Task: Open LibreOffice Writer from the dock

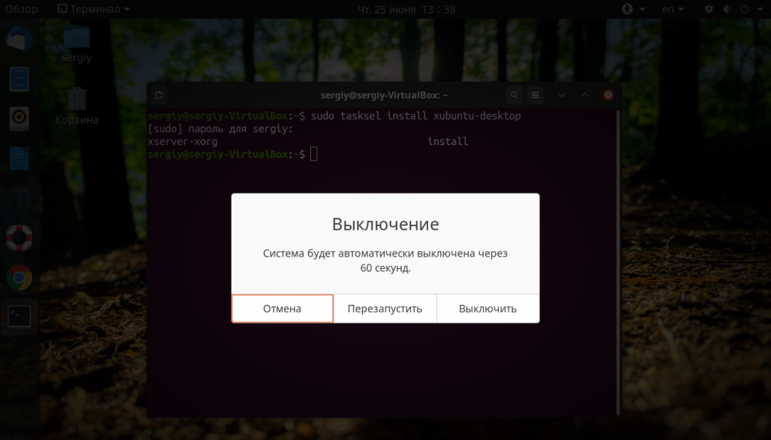Action: pyautogui.click(x=19, y=158)
